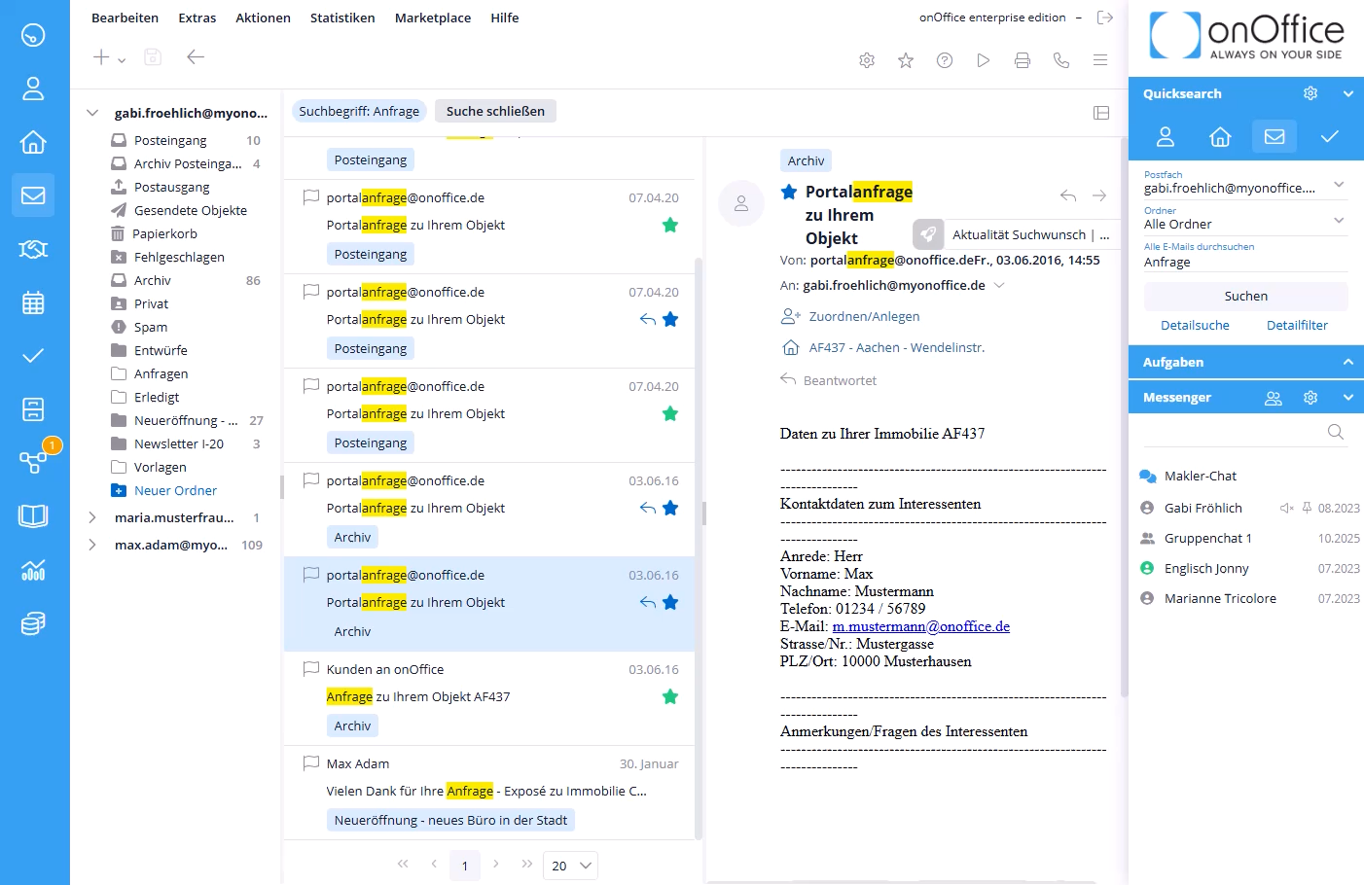Image resolution: width=1364 pixels, height=885 pixels.
Task: Select email search mode in Quicksearch
Action: (1274, 137)
